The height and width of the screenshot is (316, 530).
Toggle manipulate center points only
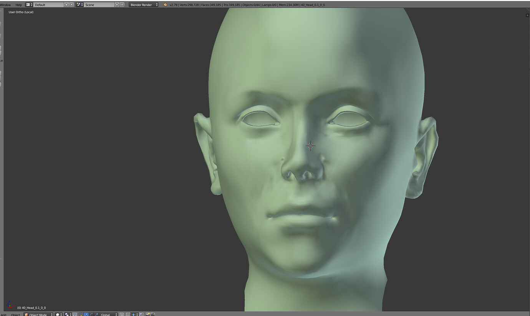pyautogui.click(x=75, y=314)
